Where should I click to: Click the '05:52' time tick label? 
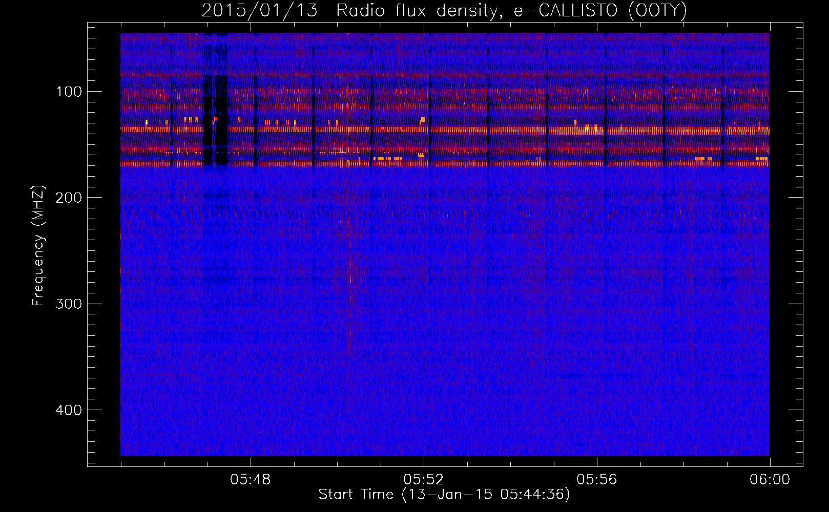pos(424,480)
